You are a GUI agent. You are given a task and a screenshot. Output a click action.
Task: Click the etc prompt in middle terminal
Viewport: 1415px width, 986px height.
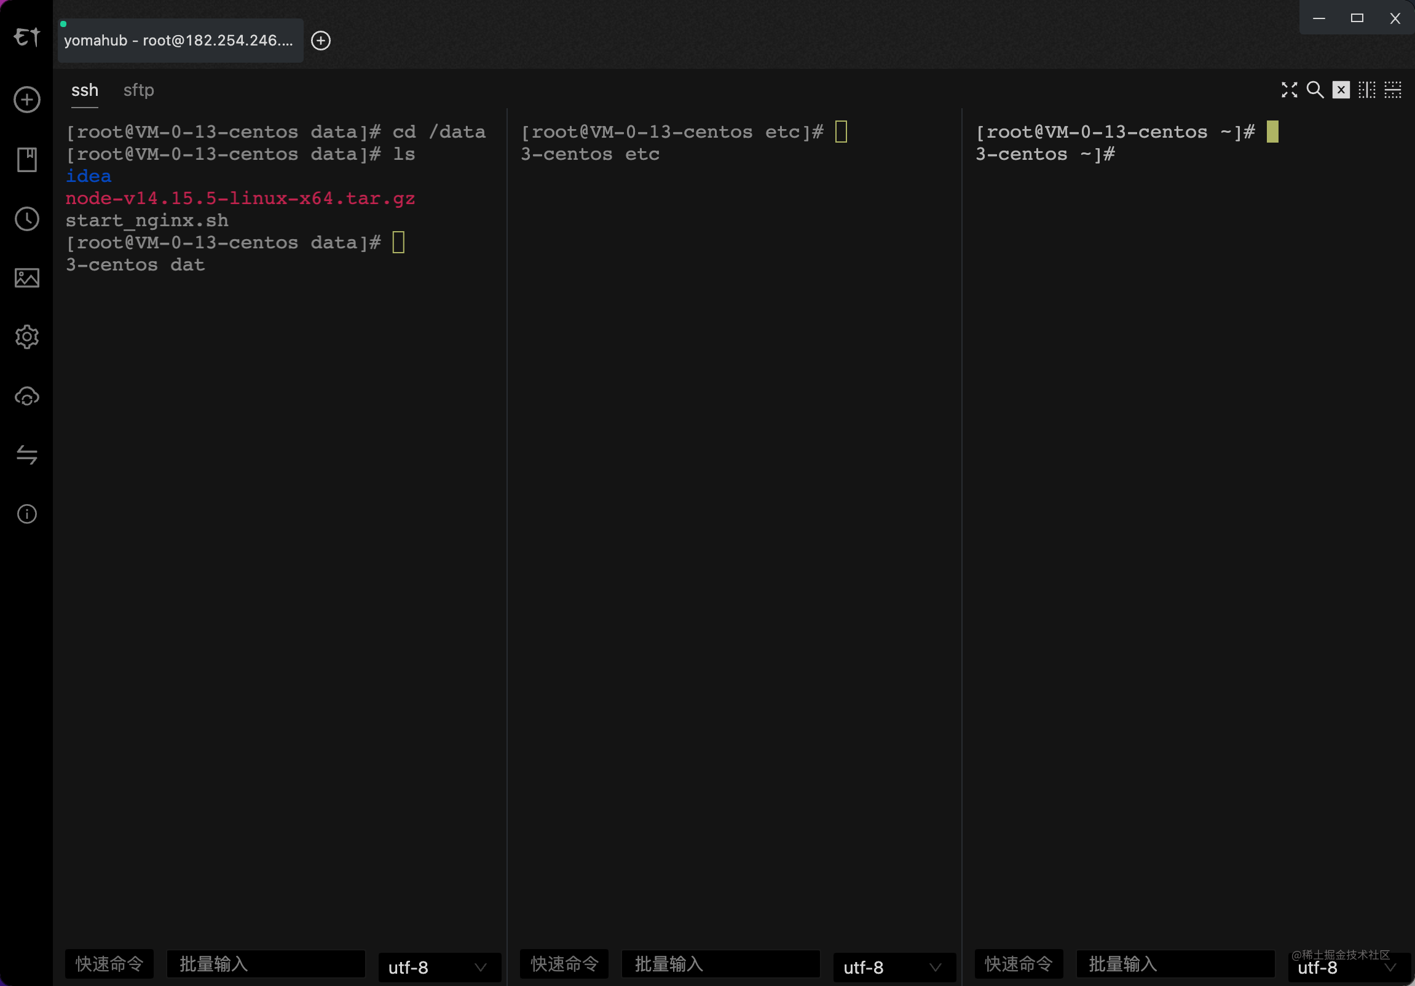point(672,132)
